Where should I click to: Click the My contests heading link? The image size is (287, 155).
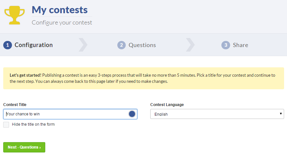60,10
